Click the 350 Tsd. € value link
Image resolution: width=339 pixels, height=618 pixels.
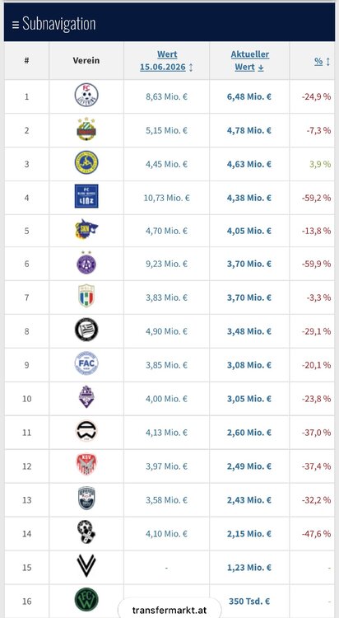[x=248, y=601]
